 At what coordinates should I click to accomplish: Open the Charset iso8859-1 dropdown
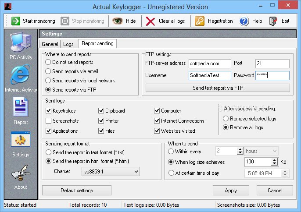(x=111, y=172)
